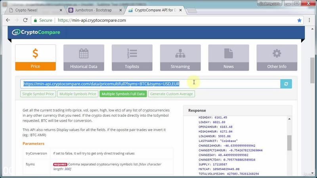The image size is (317, 178).
Task: Click the LASTMARKET "Coinbase" line
Action: 218,141
